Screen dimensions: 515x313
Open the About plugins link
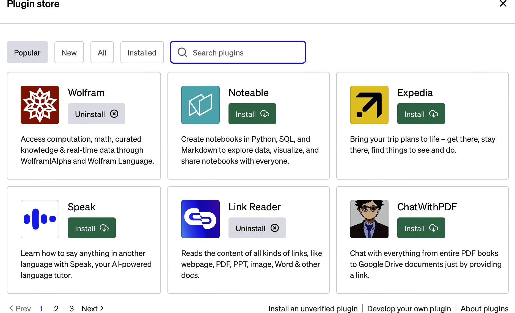click(x=484, y=309)
